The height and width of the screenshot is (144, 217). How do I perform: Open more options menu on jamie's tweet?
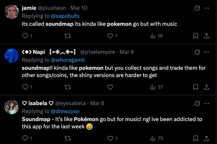point(206,8)
